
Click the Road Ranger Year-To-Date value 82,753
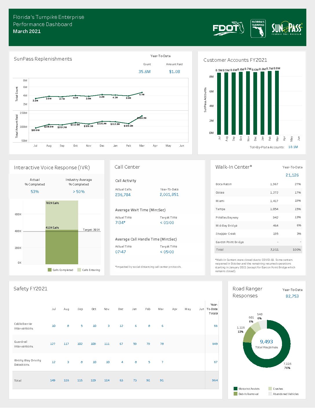292,296
